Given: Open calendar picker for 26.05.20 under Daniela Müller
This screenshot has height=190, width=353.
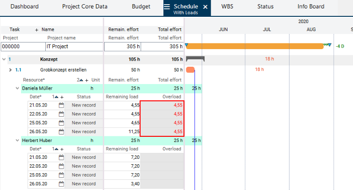Looking at the screenshot, I should coord(61,132).
